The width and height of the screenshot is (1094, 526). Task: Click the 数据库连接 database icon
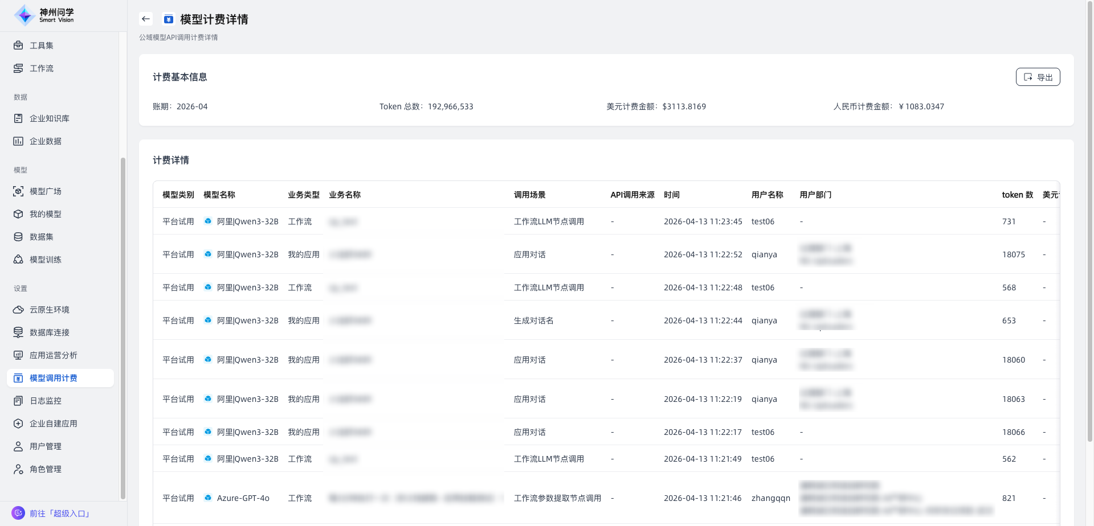pos(18,332)
